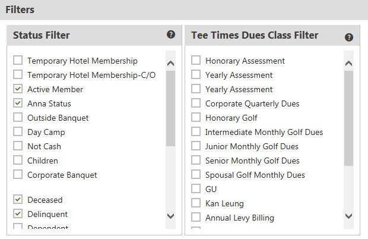
Task: Select the Corporate Quarterly Dues checkbox
Action: [x=196, y=103]
